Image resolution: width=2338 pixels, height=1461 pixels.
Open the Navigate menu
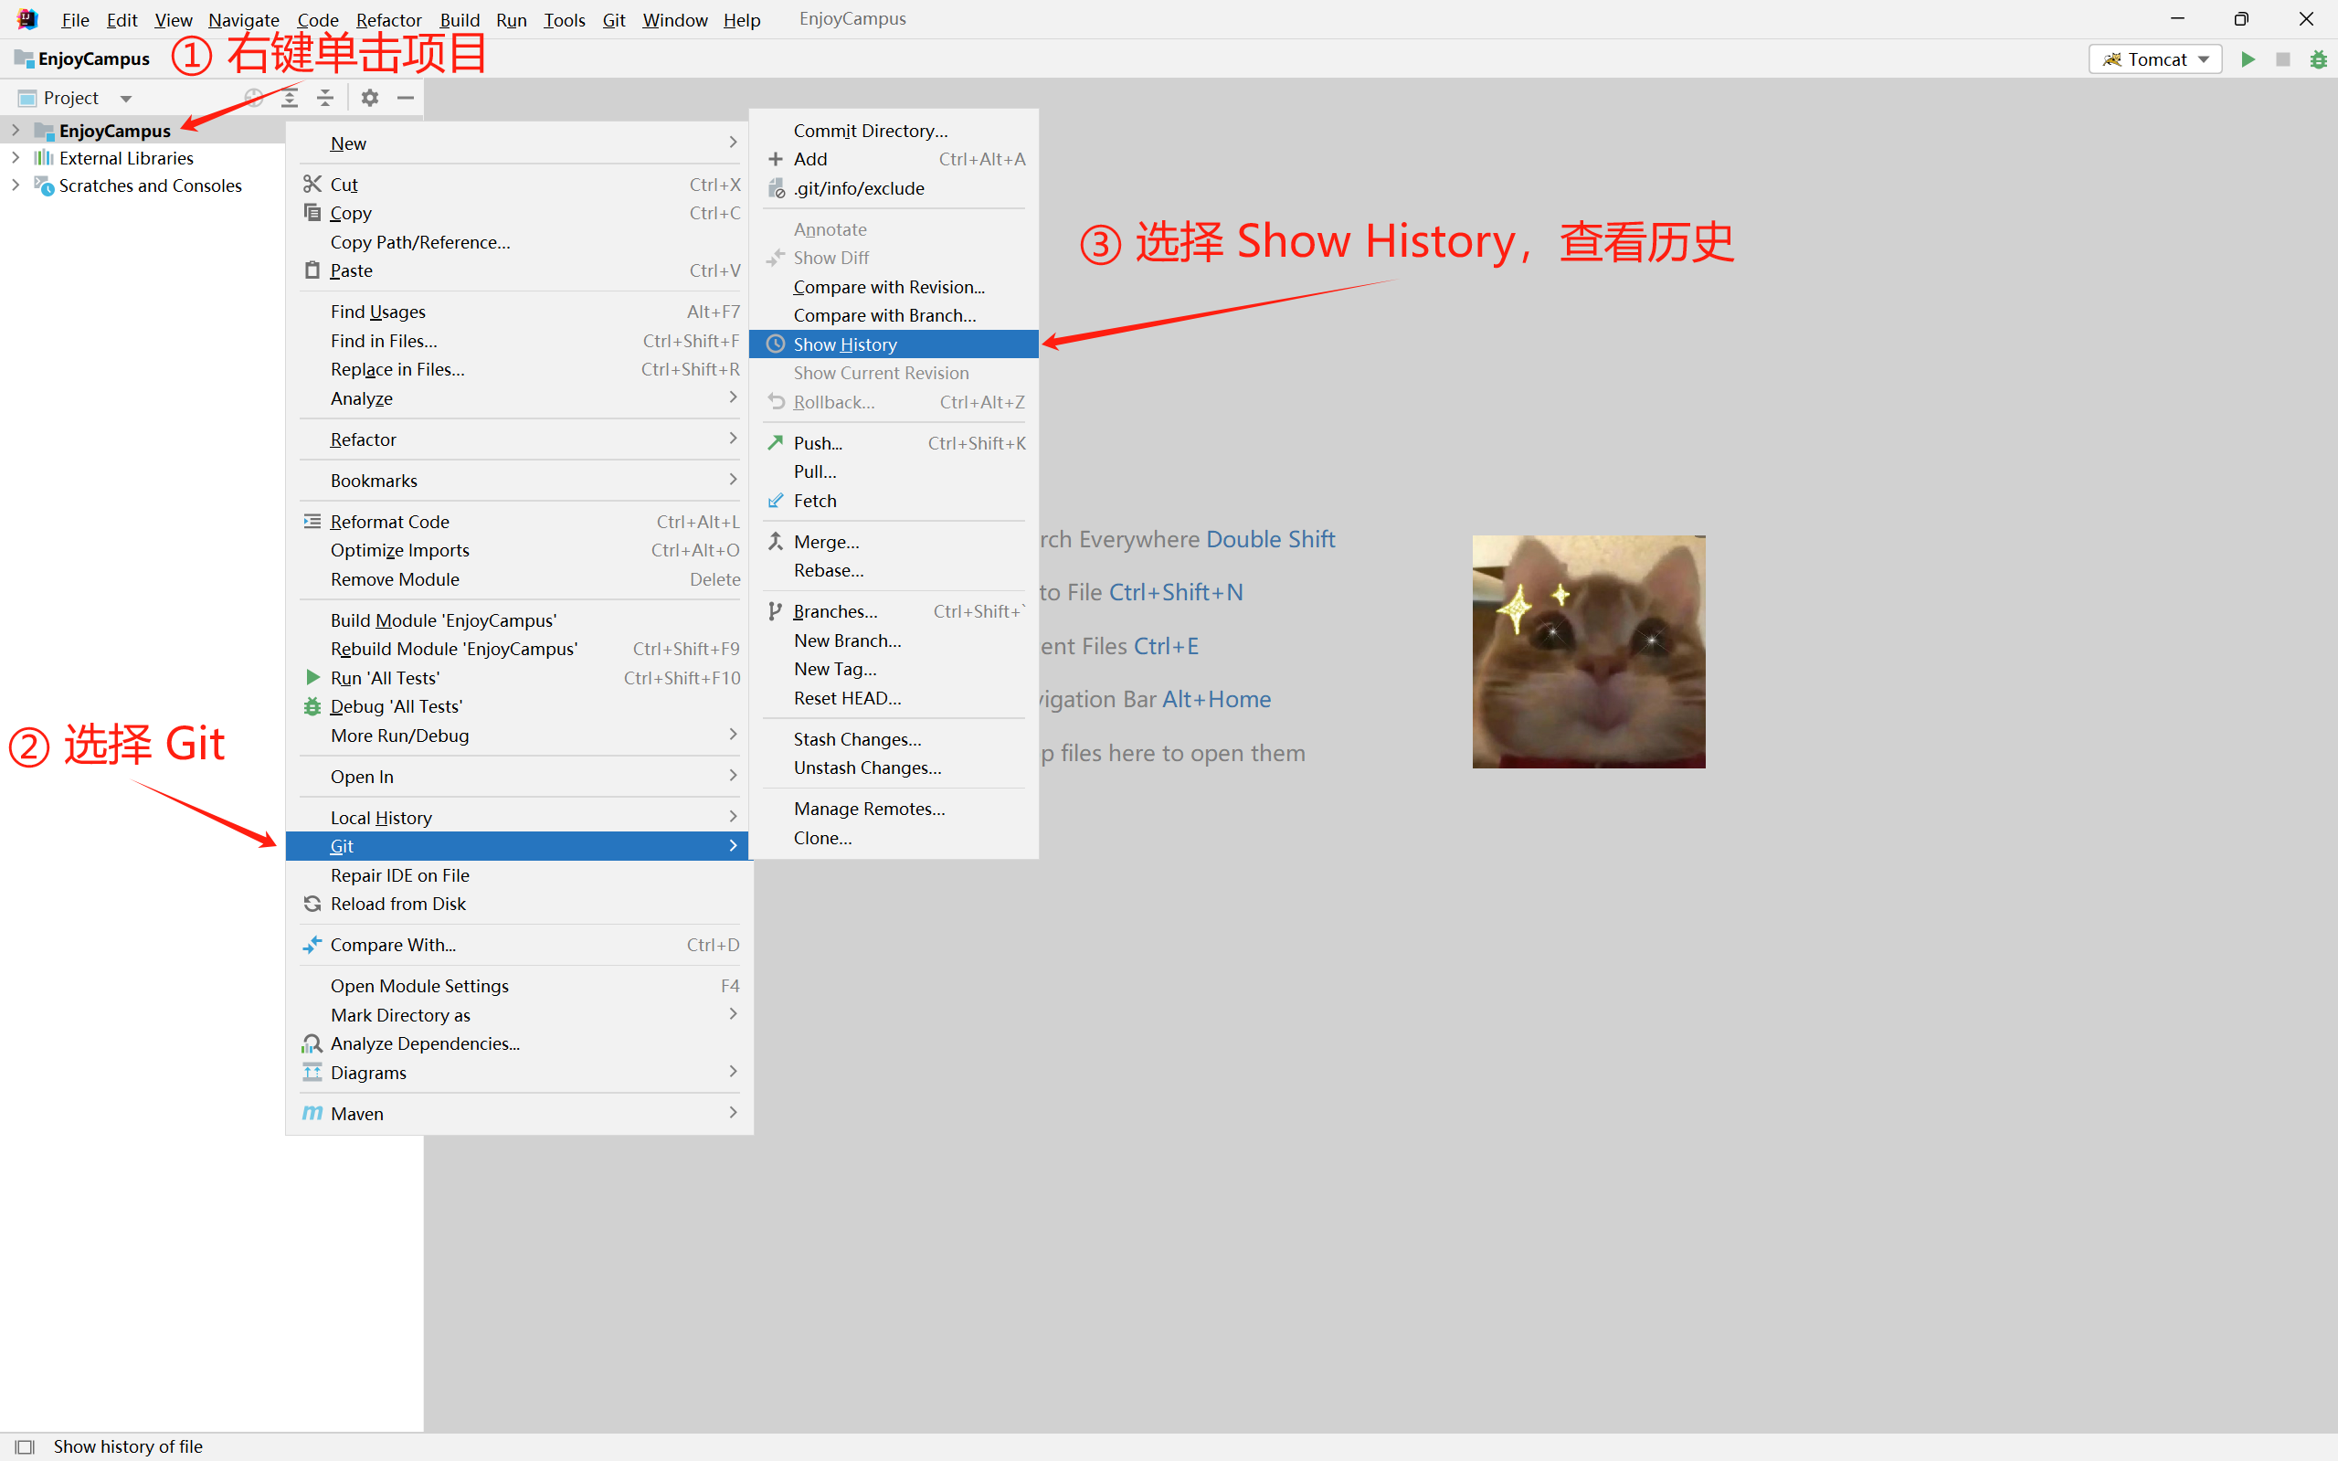243,19
